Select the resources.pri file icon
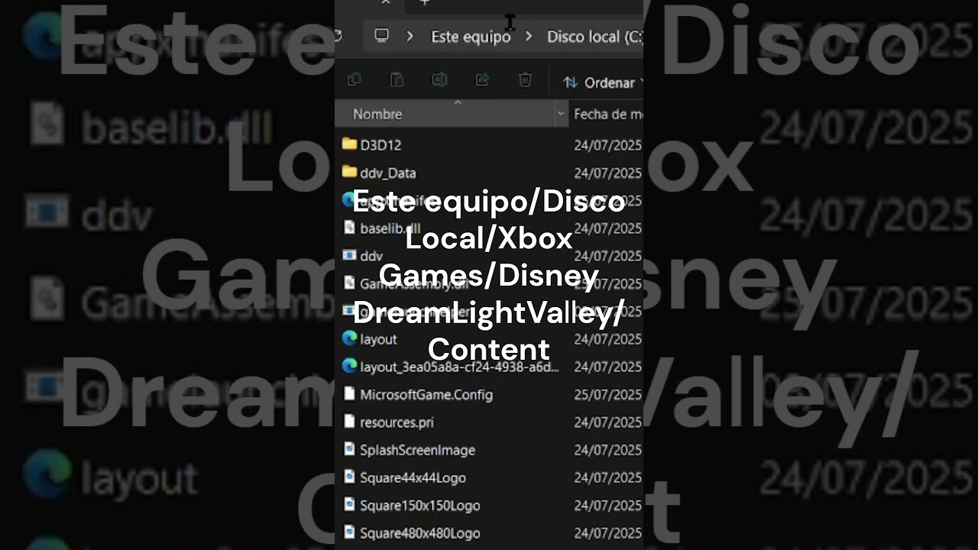Image resolution: width=978 pixels, height=550 pixels. pyautogui.click(x=349, y=421)
